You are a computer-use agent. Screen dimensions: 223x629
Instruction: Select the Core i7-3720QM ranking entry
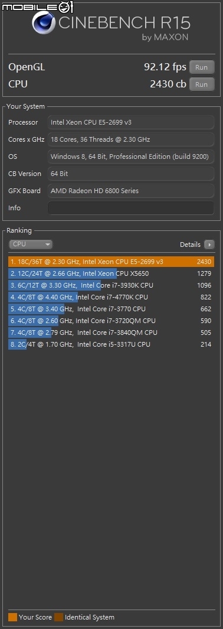[111, 321]
